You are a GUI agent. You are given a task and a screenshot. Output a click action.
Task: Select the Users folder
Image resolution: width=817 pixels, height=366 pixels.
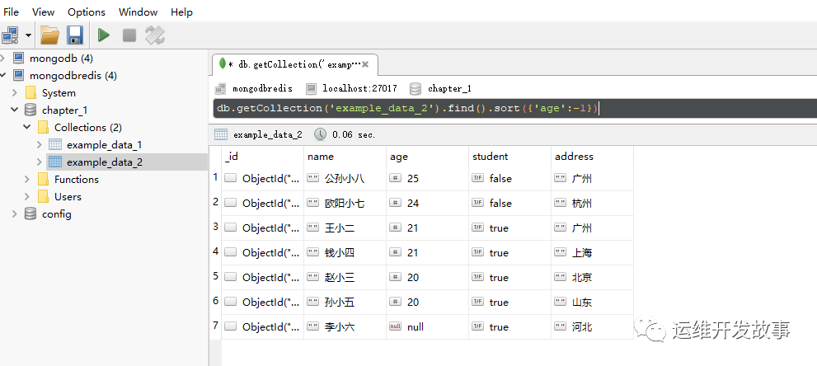[68, 197]
